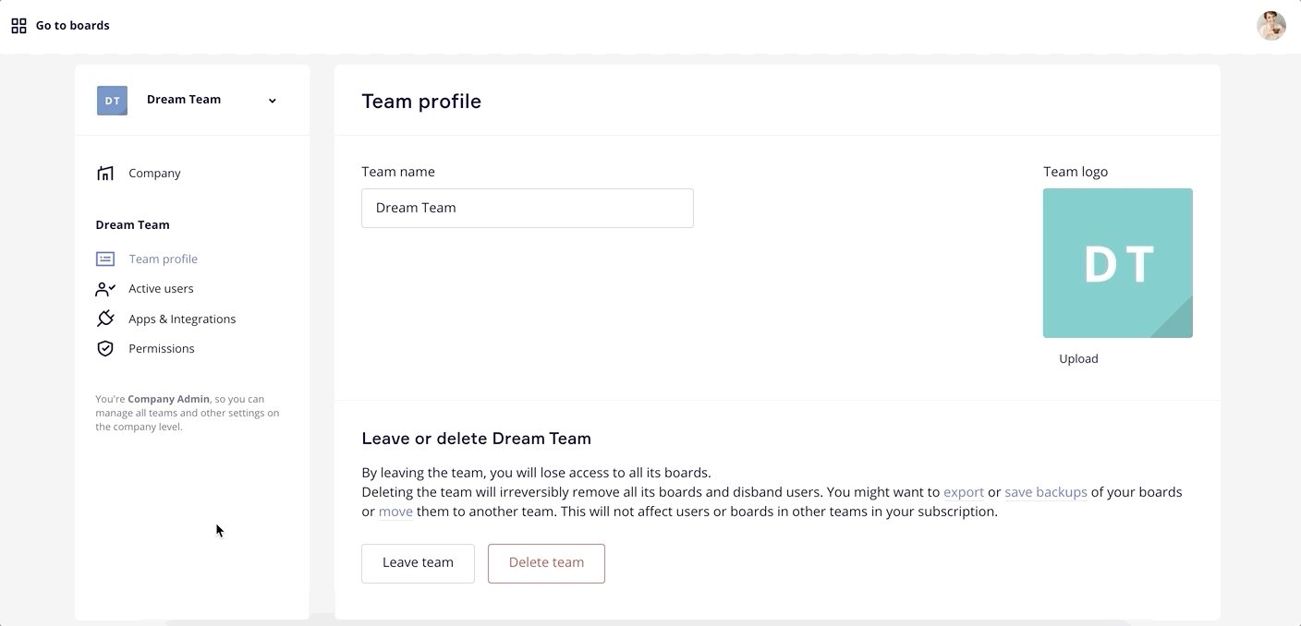The height and width of the screenshot is (626, 1301).
Task: Click the boards grid icon
Action: (18, 26)
